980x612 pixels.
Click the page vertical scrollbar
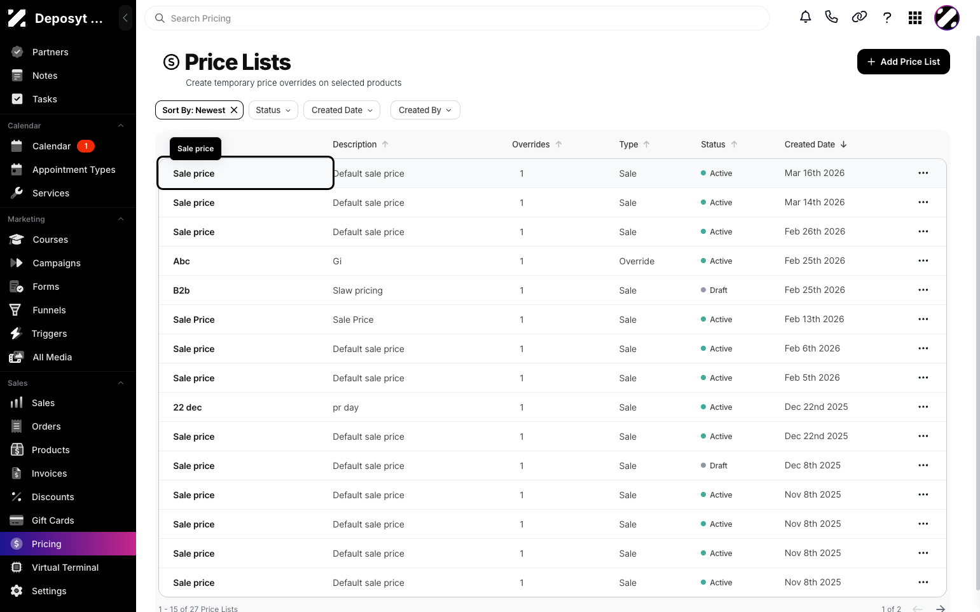tap(977, 311)
